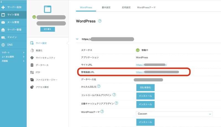
Task: Go to ファイルマネージャー in submenu
Action: point(46,80)
